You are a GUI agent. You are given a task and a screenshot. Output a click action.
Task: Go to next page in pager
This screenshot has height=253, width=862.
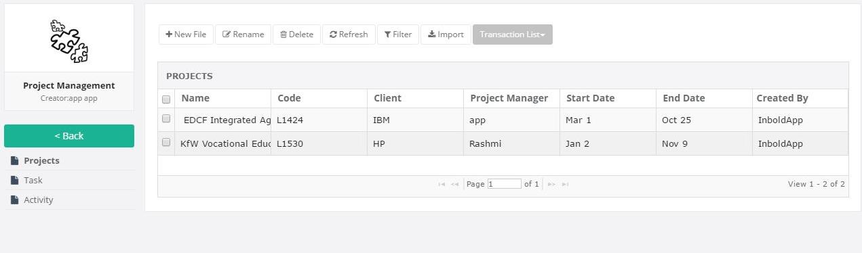551,184
